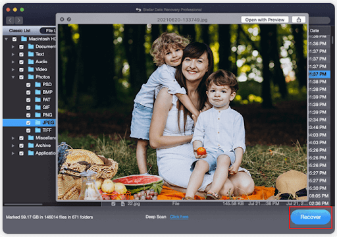Screen dimensions: 337x237
Task: Click the 08:05 PM date entry
Action: point(319,196)
